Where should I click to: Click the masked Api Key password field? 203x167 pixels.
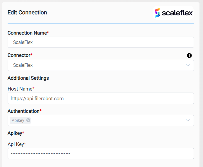coord(100,154)
